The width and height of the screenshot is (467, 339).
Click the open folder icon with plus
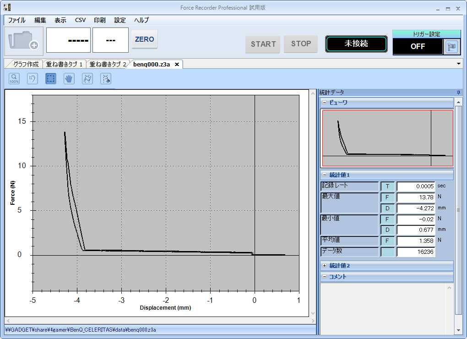[x=24, y=40]
